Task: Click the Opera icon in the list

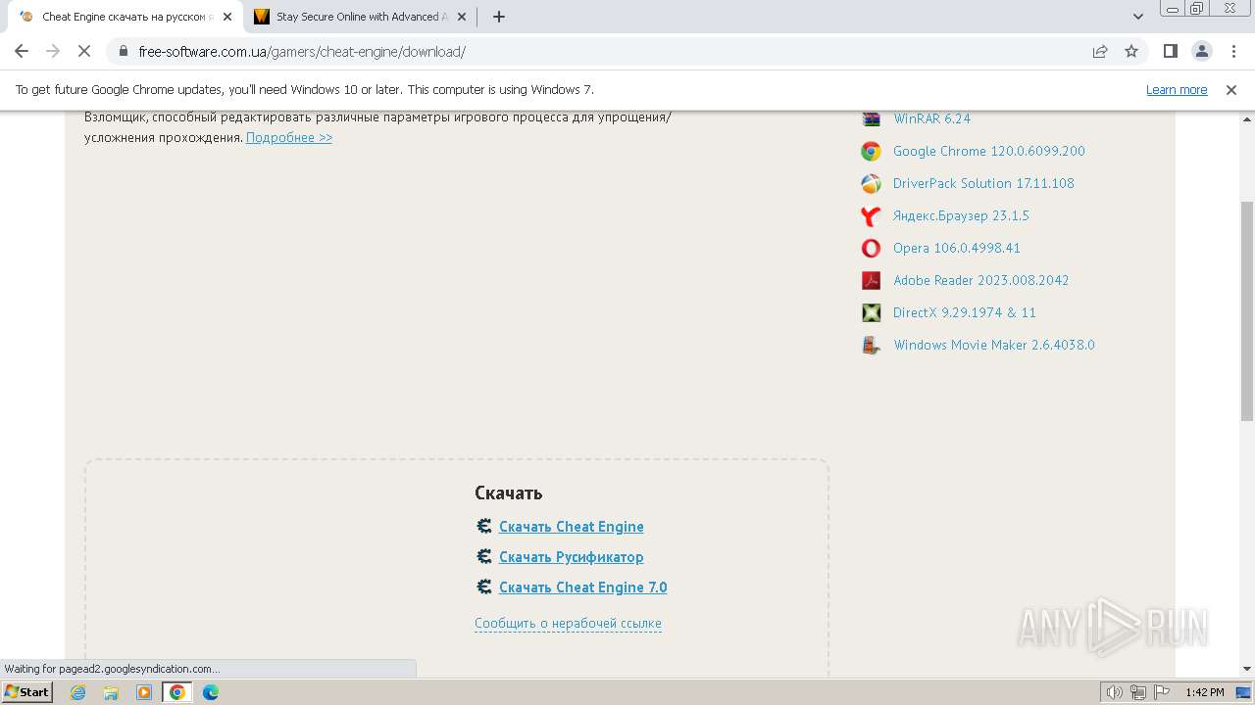Action: pyautogui.click(x=871, y=248)
